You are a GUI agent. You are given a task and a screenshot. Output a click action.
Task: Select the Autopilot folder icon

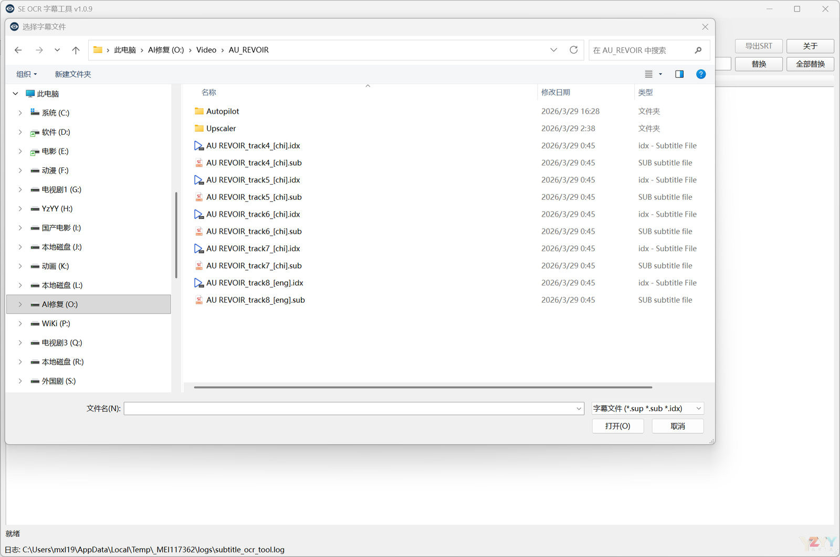pos(199,111)
